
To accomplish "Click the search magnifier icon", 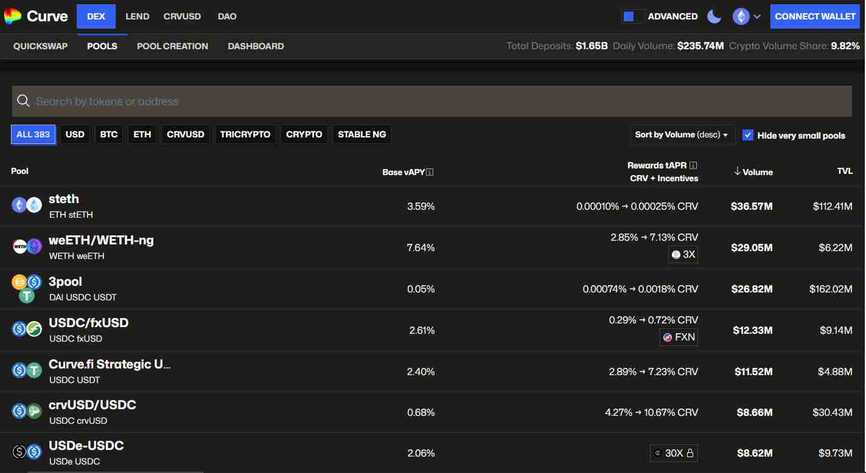I will (x=24, y=101).
